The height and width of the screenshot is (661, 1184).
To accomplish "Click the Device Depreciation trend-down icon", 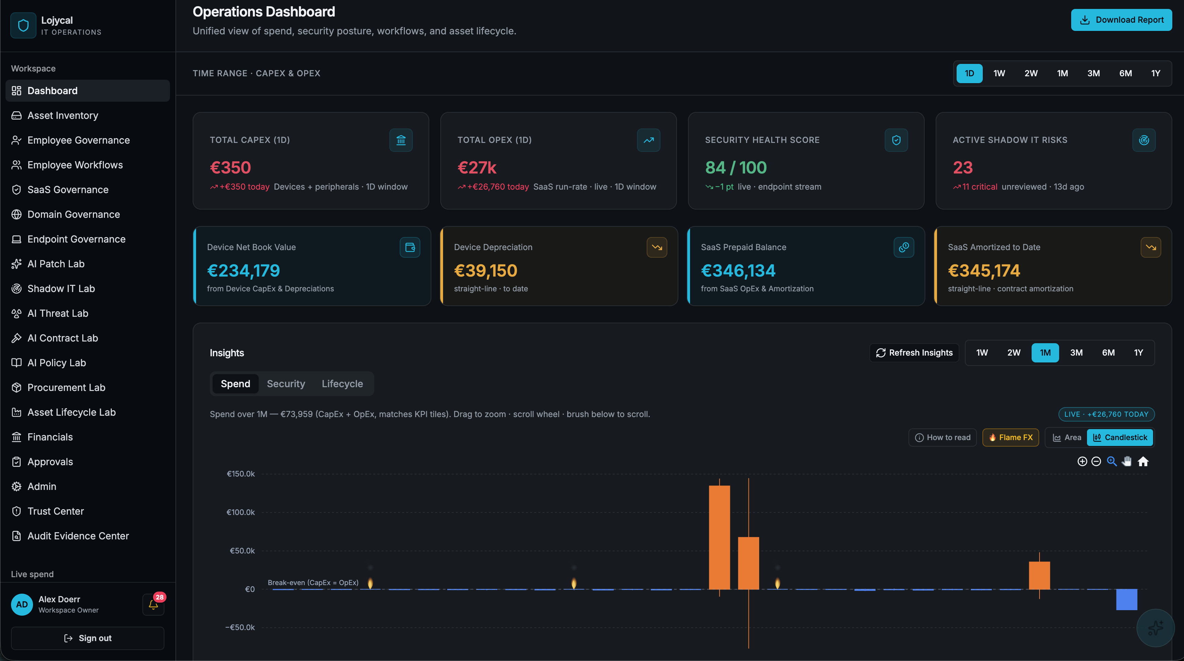I will (657, 247).
